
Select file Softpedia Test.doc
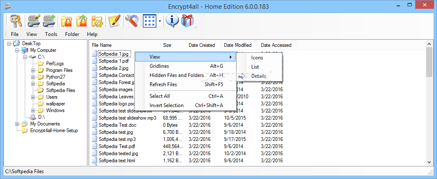117,125
